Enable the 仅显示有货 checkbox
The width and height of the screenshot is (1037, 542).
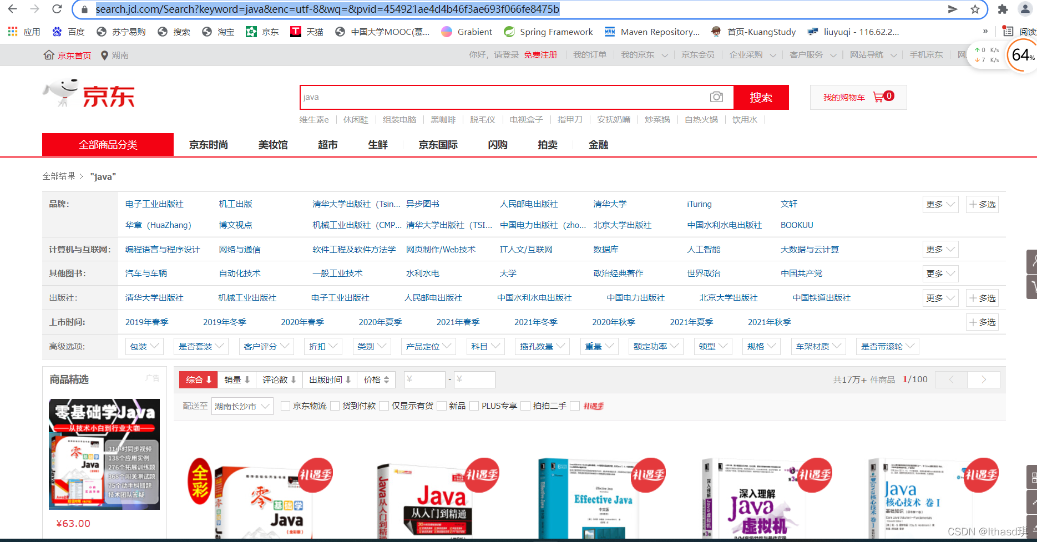click(x=384, y=406)
